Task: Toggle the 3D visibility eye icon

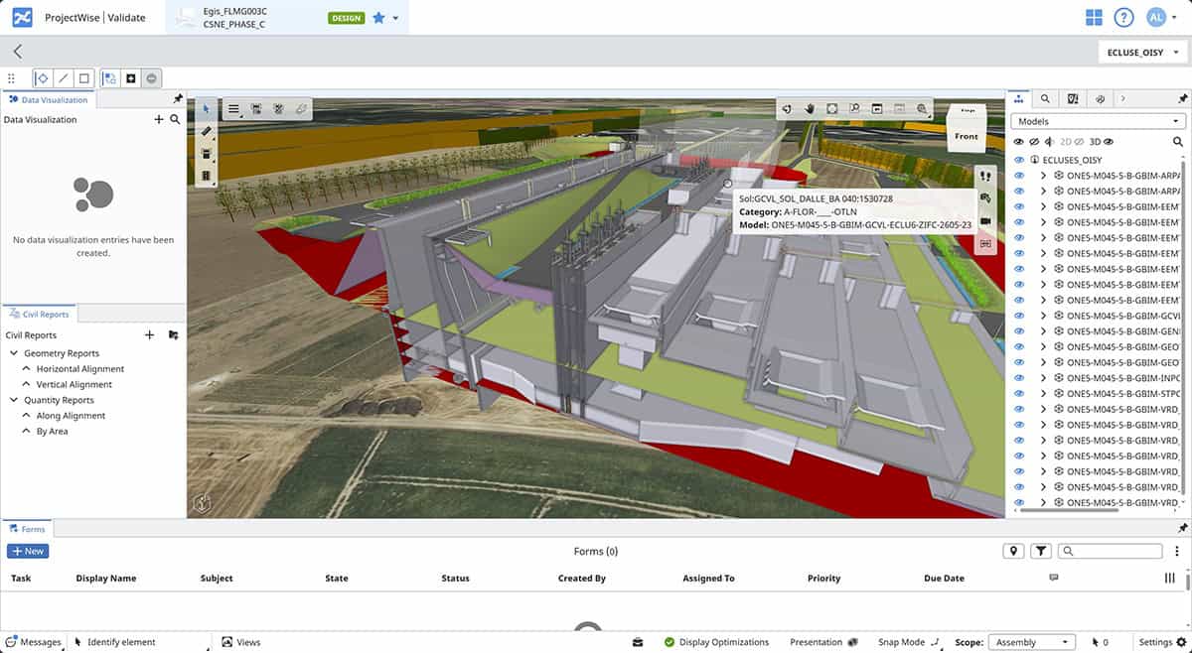Action: 1109,142
